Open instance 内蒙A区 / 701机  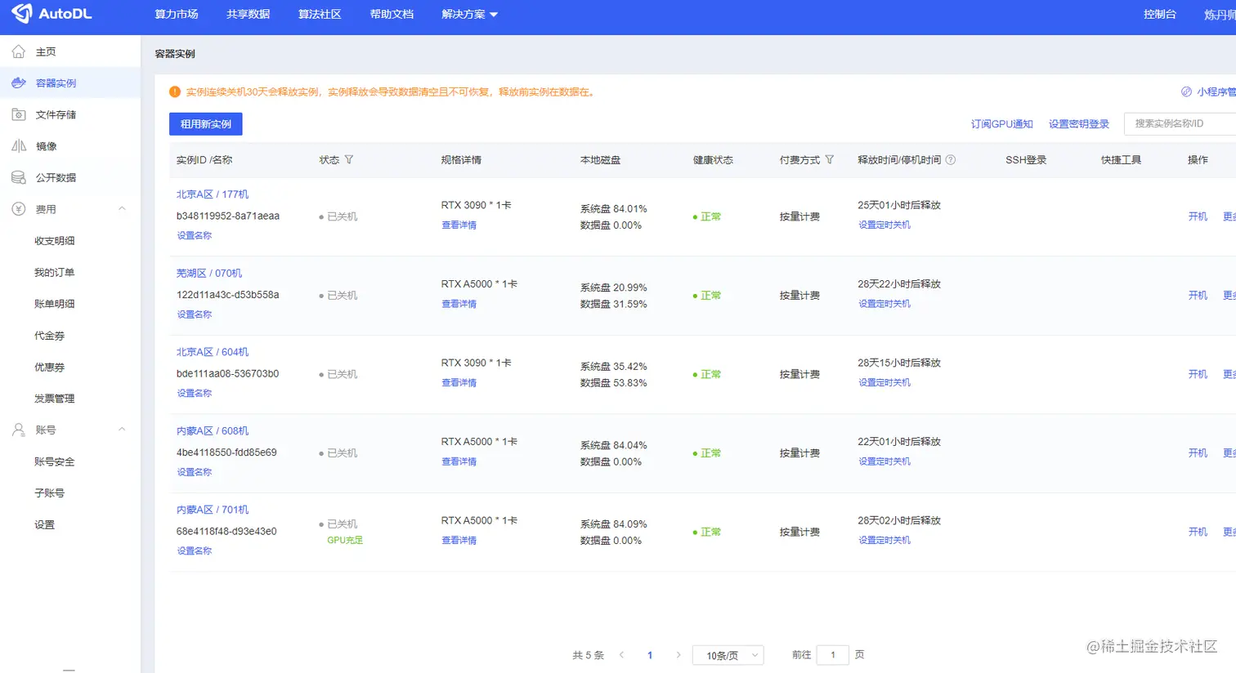click(x=213, y=510)
